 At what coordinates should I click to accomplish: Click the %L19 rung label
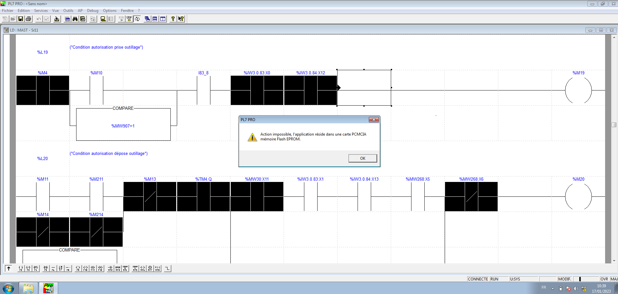coord(42,52)
